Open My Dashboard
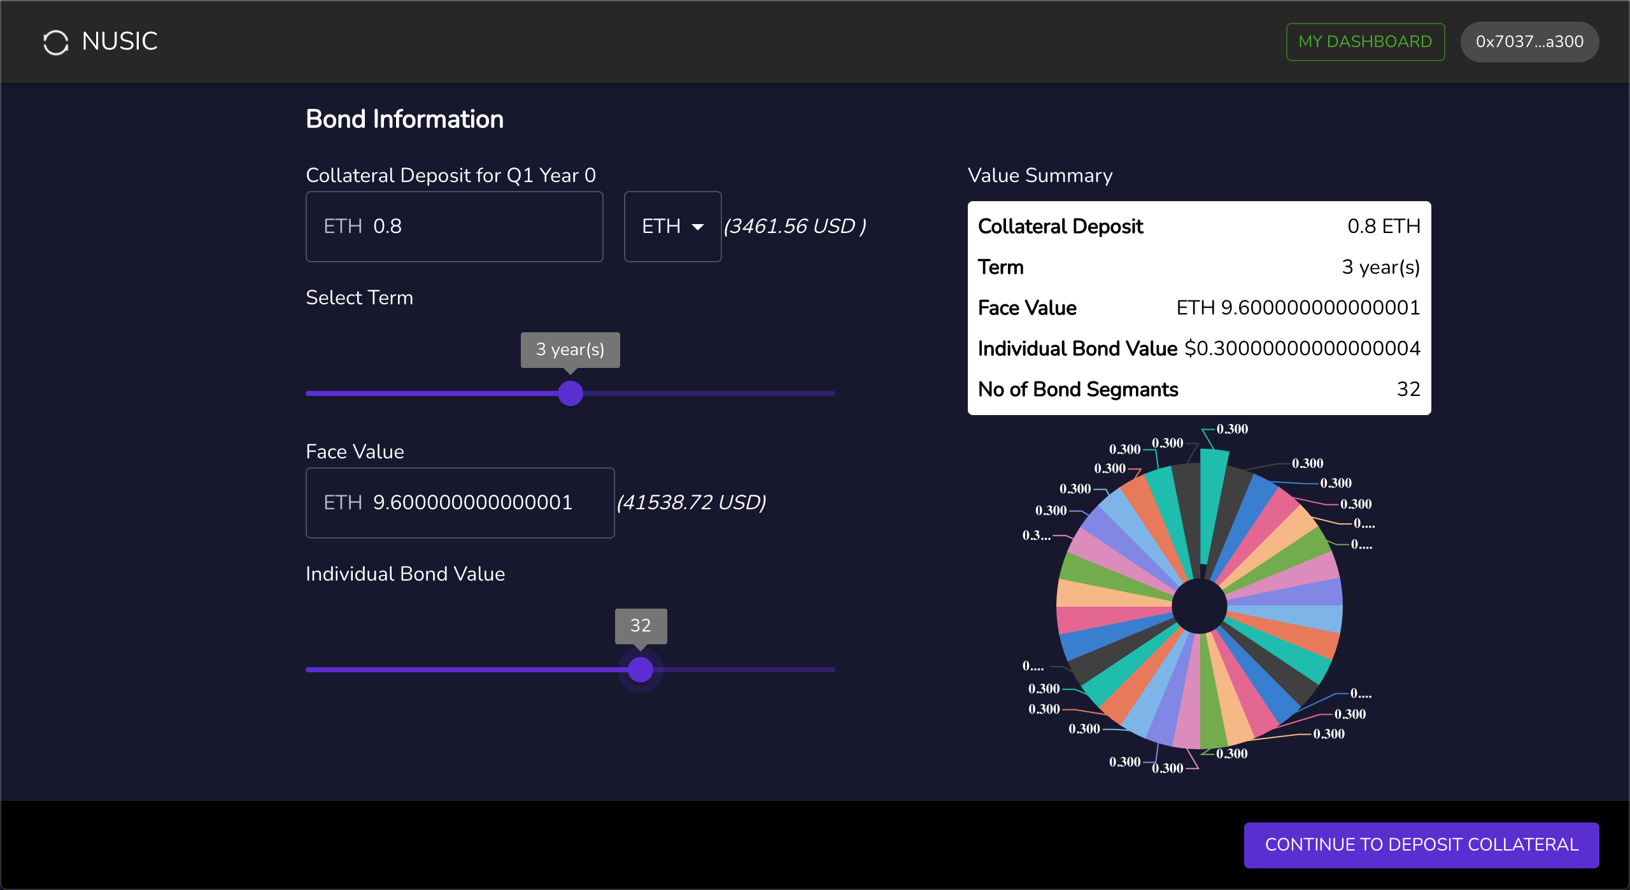1630x890 pixels. [x=1364, y=42]
